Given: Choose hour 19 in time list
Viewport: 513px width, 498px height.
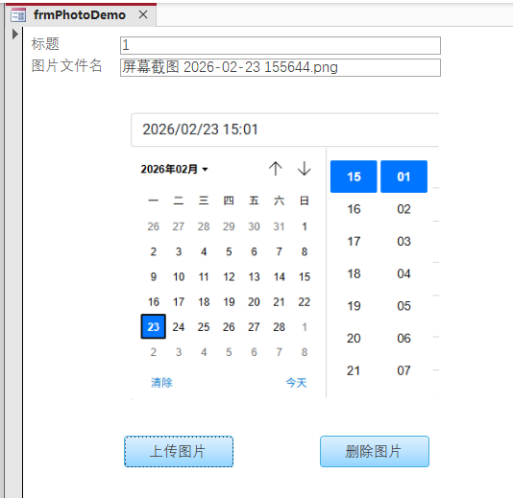Looking at the screenshot, I should point(354,306).
